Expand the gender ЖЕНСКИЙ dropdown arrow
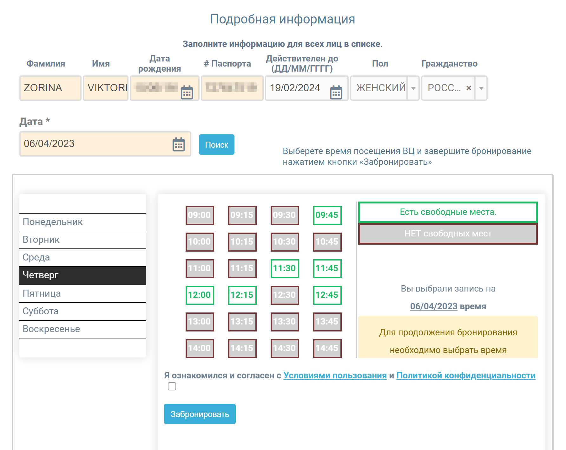The width and height of the screenshot is (566, 450). pos(413,88)
